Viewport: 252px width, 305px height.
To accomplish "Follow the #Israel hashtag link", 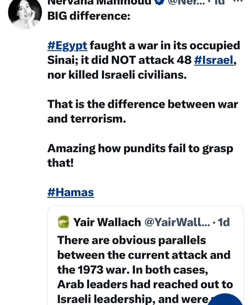I will (213, 60).
